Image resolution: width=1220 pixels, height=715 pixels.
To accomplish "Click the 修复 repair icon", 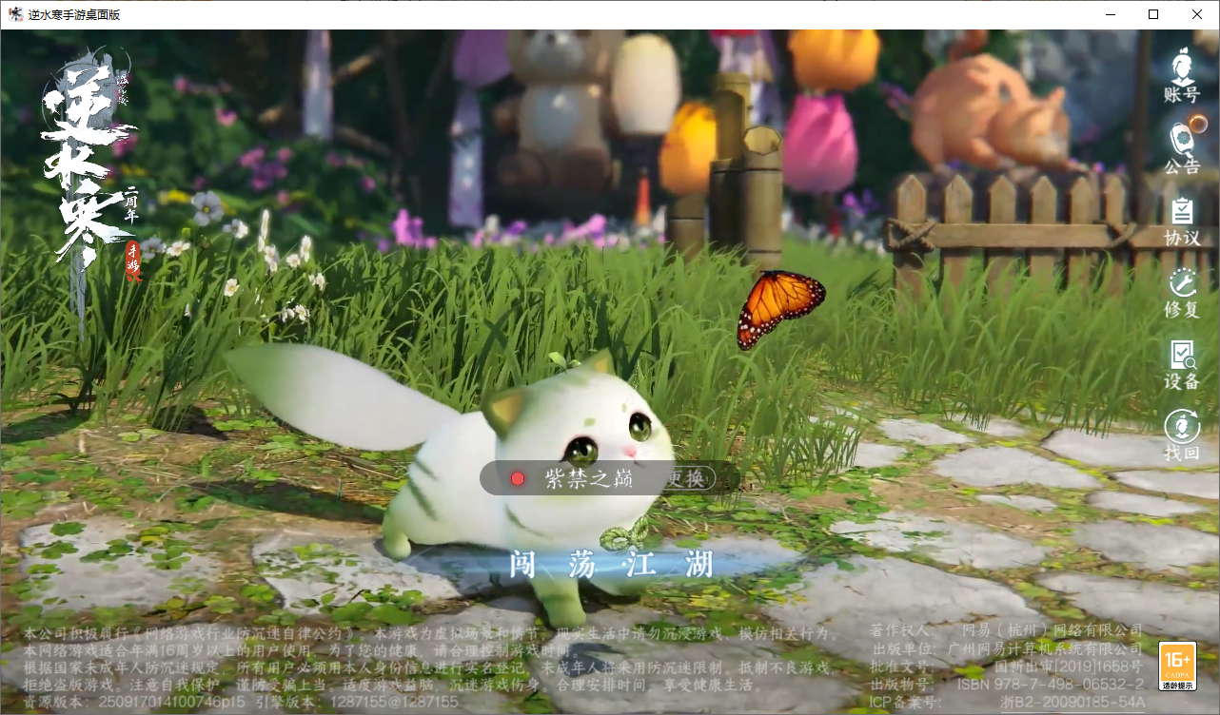I will click(1182, 294).
